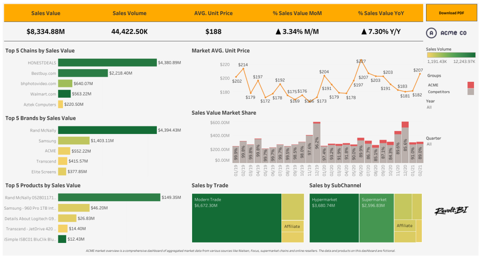Select the Samsung 960 Pro 1TB product bar
This screenshot has width=481, height=258.
pos(74,208)
